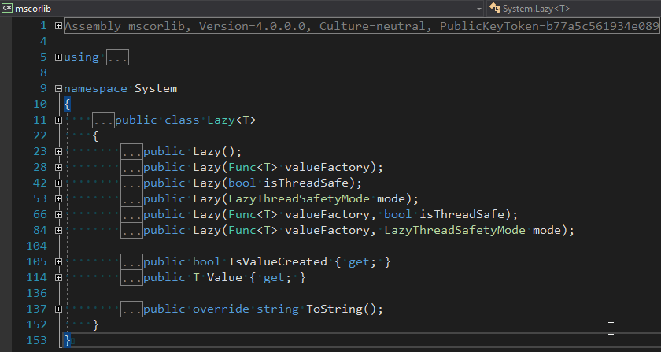661x352 pixels.
Task: Open the mscorlib project dropdown
Action: point(479,9)
